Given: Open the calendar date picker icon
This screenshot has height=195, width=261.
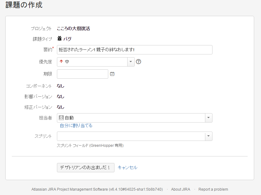Looking at the screenshot, I should tap(112, 74).
